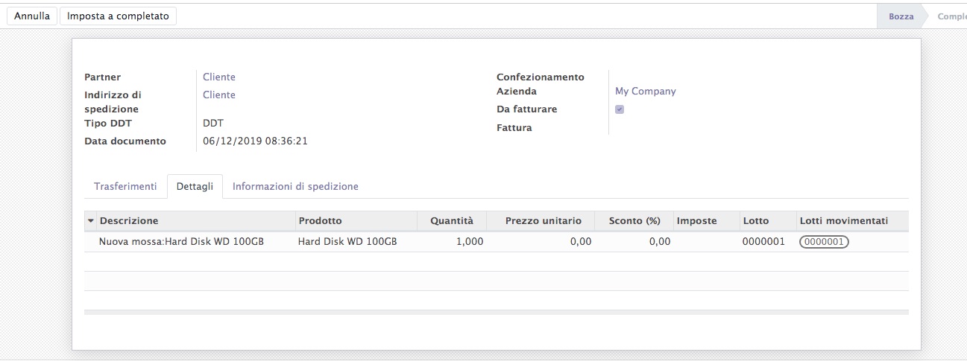Click the Tipo DDT value DDT
This screenshot has height=361, width=967.
click(213, 123)
